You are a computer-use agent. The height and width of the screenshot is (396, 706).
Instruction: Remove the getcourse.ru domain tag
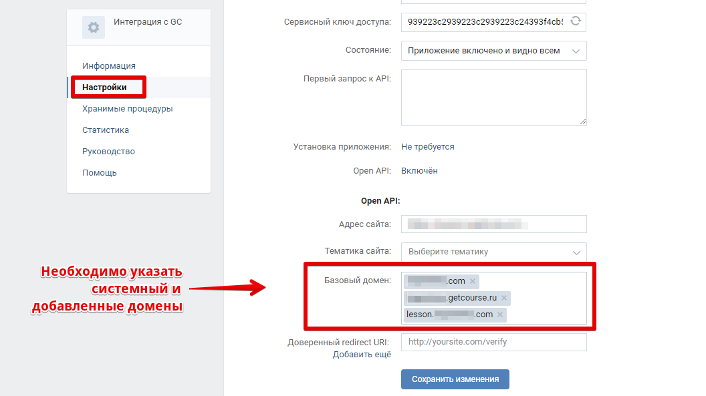[504, 298]
